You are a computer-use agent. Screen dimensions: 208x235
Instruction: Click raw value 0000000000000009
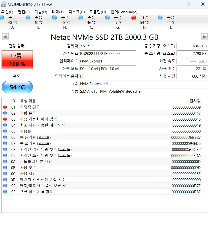pyautogui.click(x=186, y=107)
